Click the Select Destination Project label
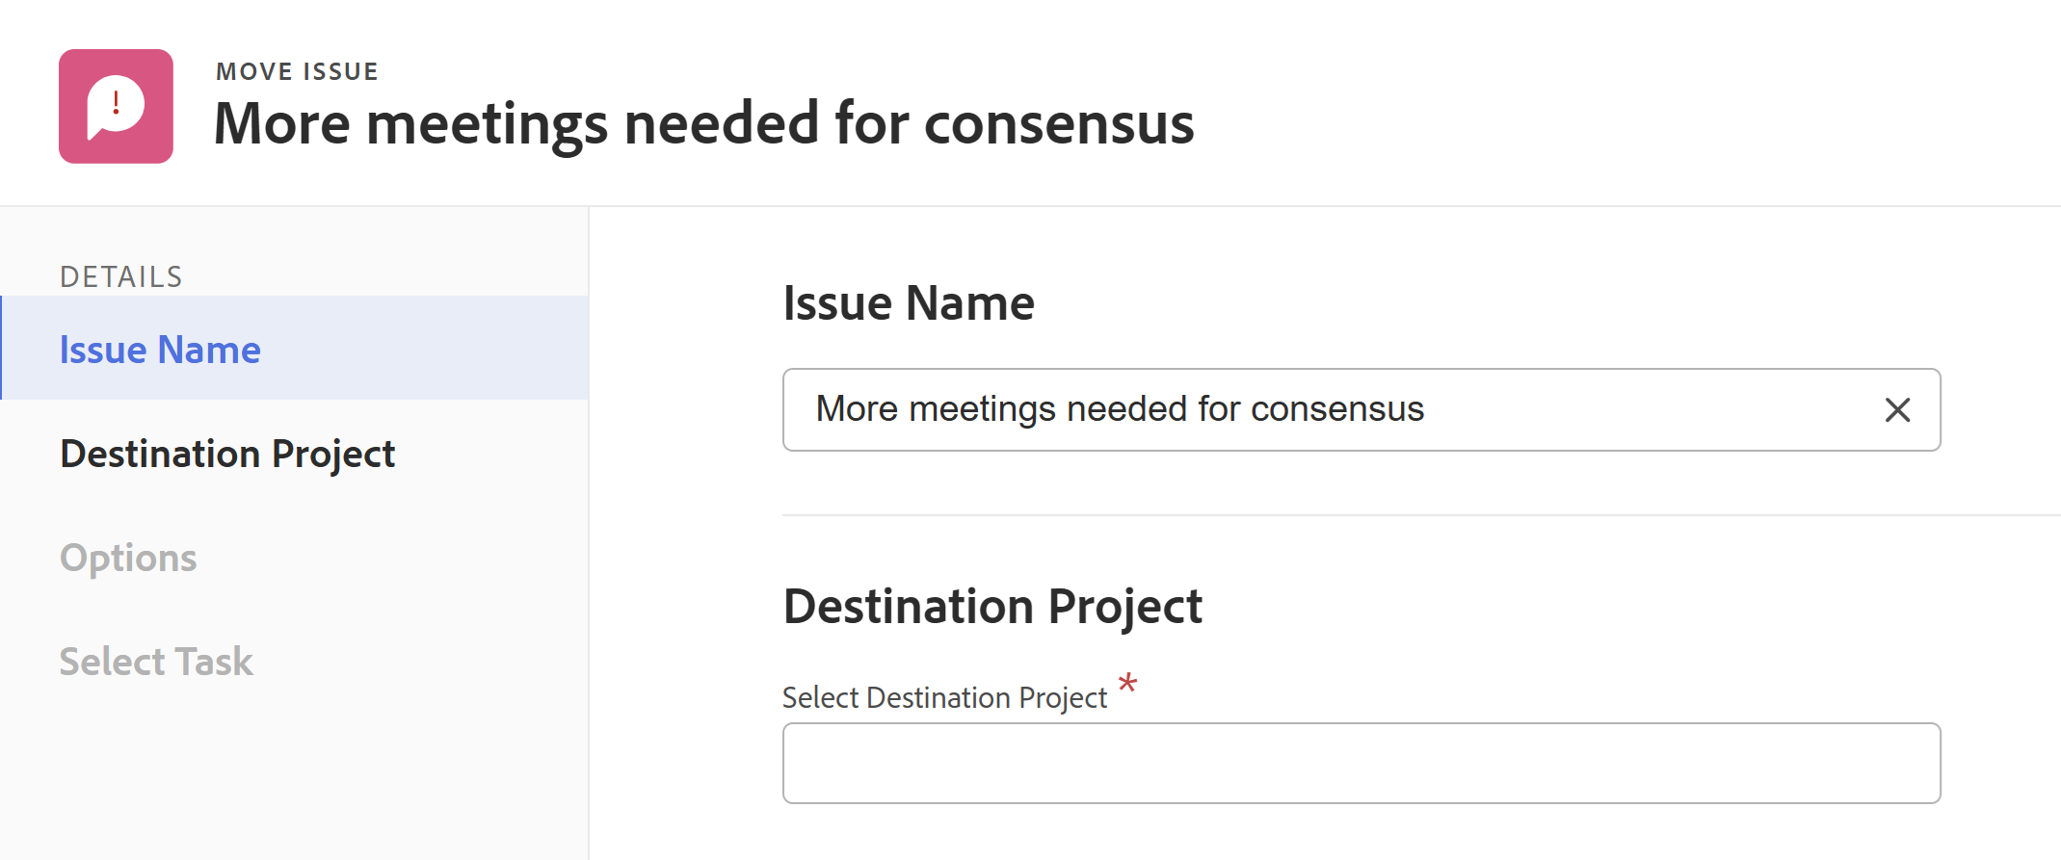Screen dimensions: 2061x860 point(944,697)
